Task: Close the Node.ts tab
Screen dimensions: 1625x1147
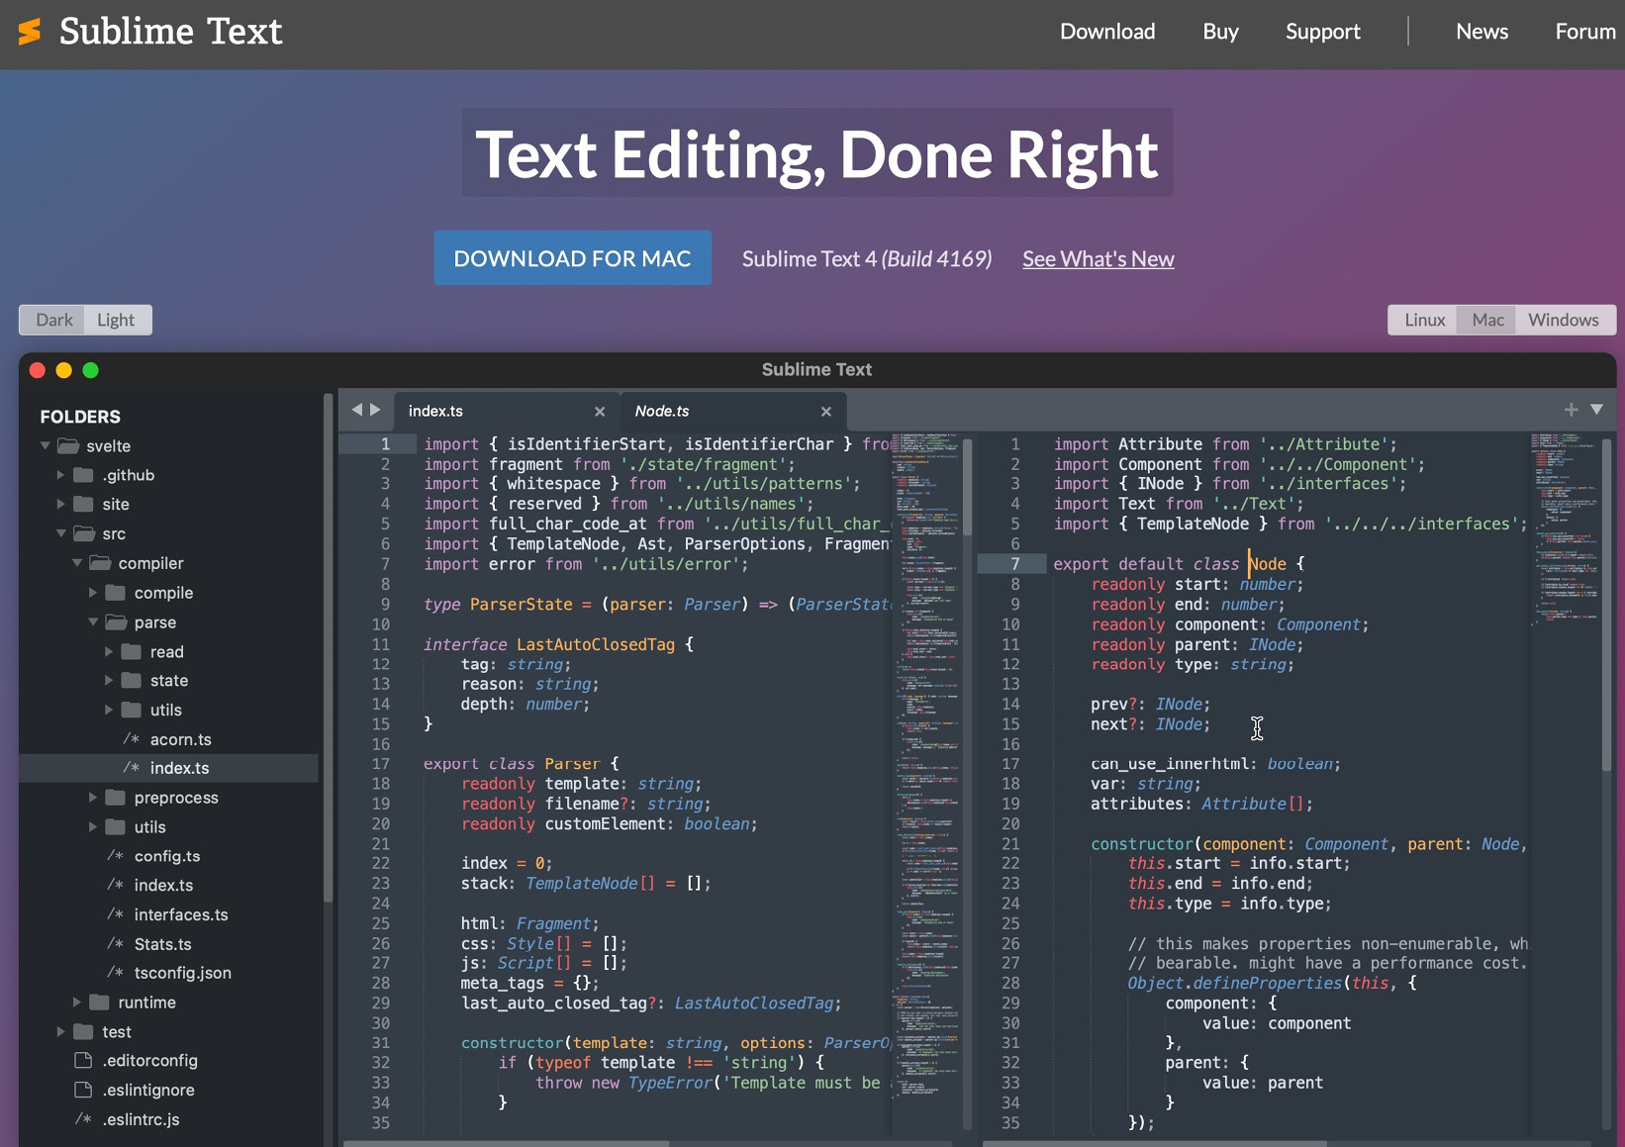Action: 826,411
